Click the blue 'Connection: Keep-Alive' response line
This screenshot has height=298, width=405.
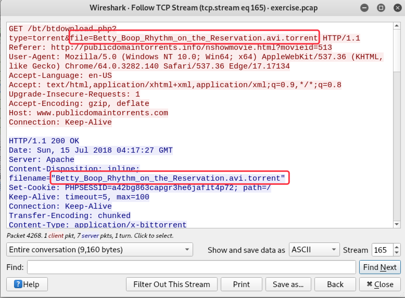pos(60,206)
